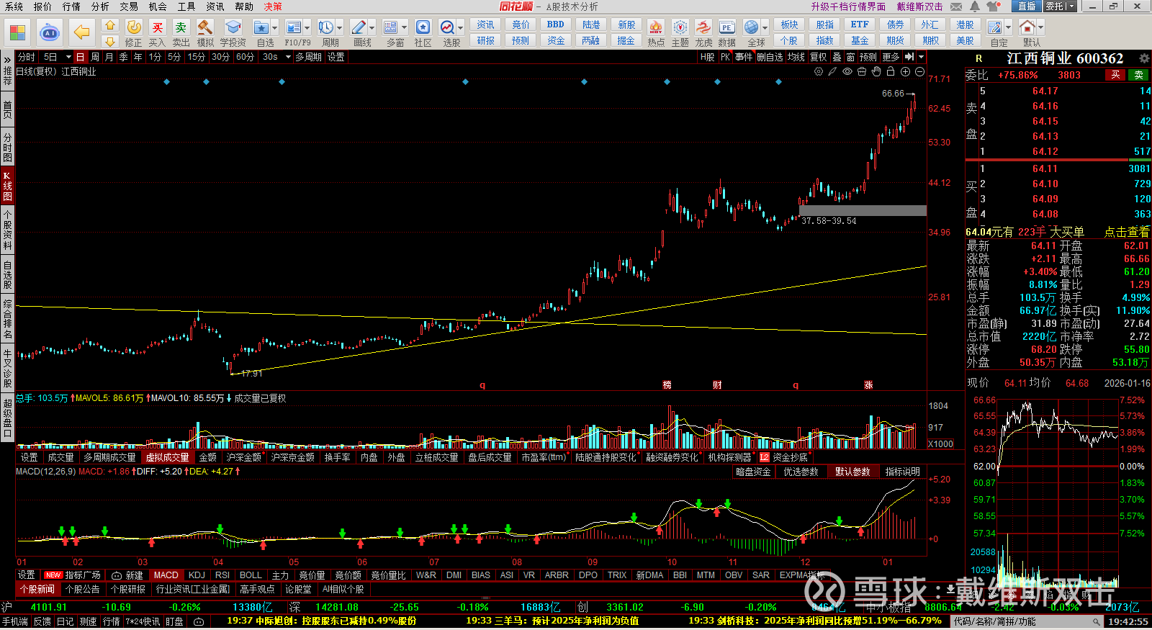The image size is (1152, 630).
Task: Expand the F10/F9 dropdown arrow
Action: pos(307,27)
